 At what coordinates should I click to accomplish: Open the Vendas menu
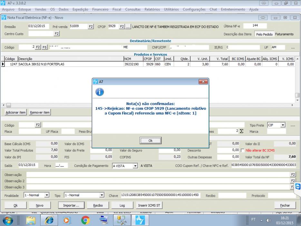40,9
